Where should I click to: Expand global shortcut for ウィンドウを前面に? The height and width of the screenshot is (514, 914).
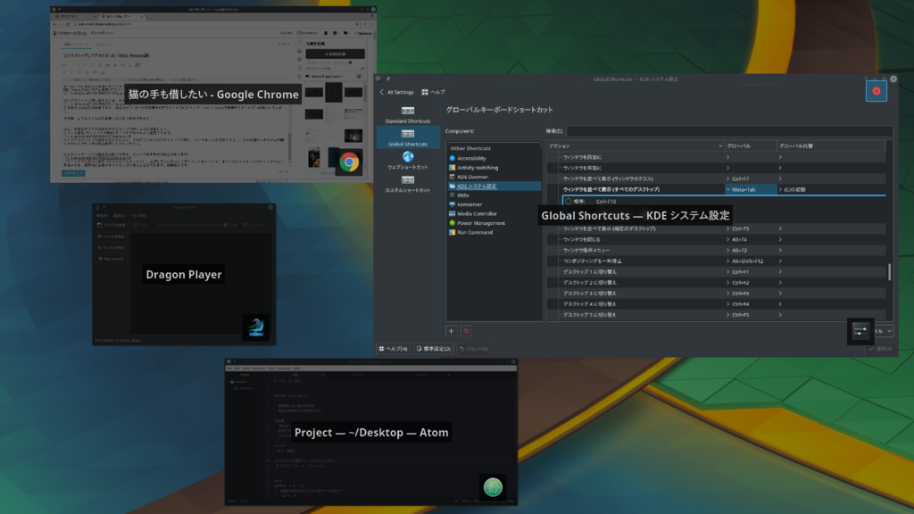[x=728, y=157]
